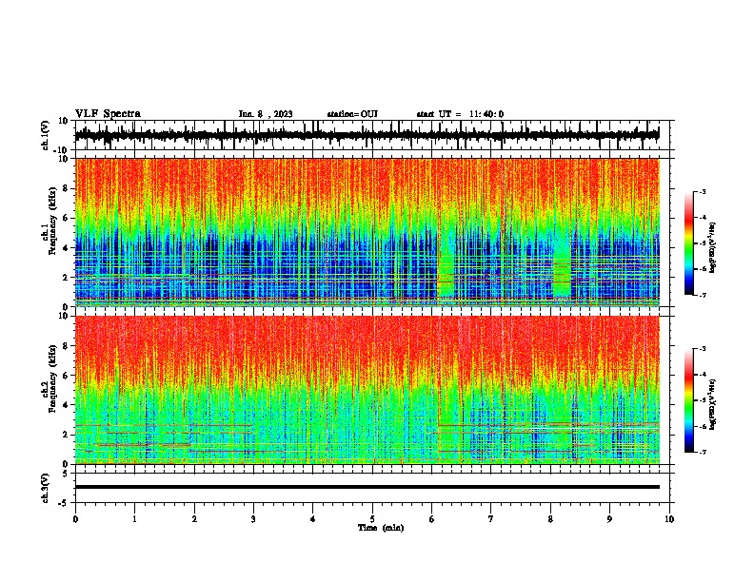Viewport: 754px width, 582px height.
Task: Click the ch.2 "Frequency (kHz)" axis label
Action: pyautogui.click(x=52, y=378)
